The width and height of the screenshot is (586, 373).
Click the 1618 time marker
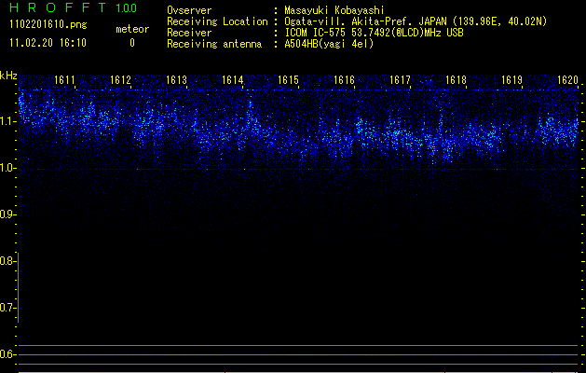[456, 80]
